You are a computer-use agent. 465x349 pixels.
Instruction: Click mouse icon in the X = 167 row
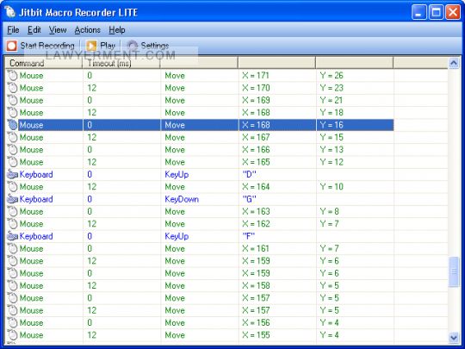12,137
